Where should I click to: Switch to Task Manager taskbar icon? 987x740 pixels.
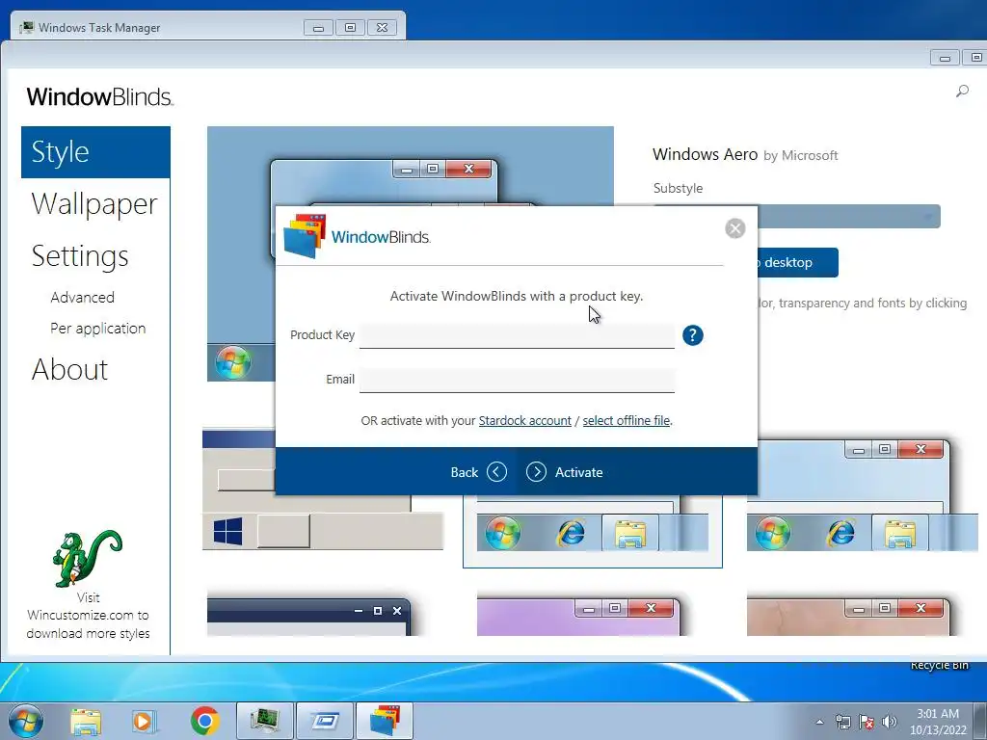[264, 721]
